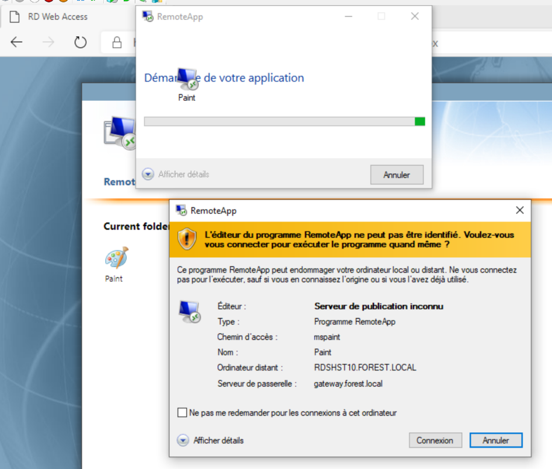Close the RemoteApp publisher warning dialog
Screen dimensions: 552x469
(x=519, y=211)
